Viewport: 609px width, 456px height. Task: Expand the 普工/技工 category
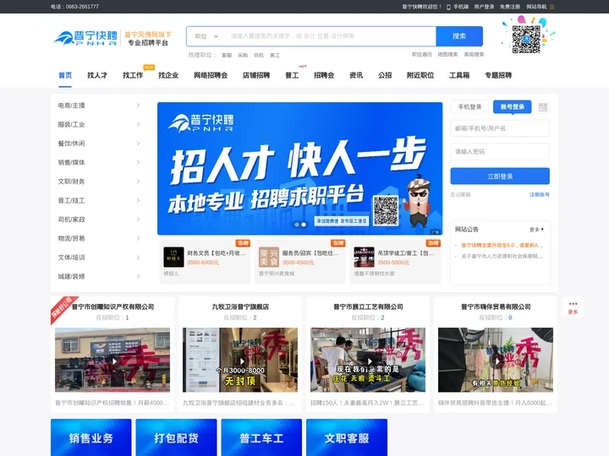pos(99,200)
